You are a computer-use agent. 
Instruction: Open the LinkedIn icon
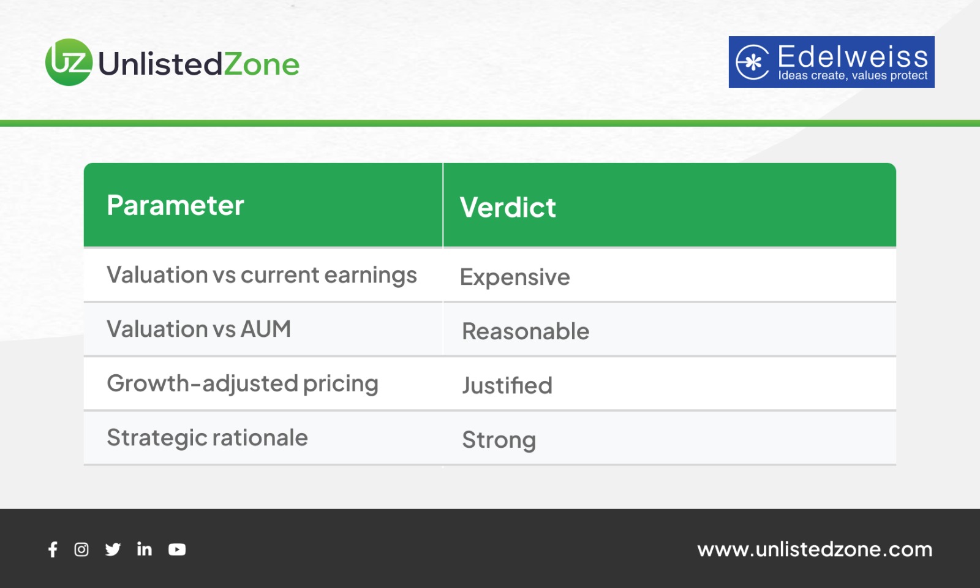(x=145, y=549)
